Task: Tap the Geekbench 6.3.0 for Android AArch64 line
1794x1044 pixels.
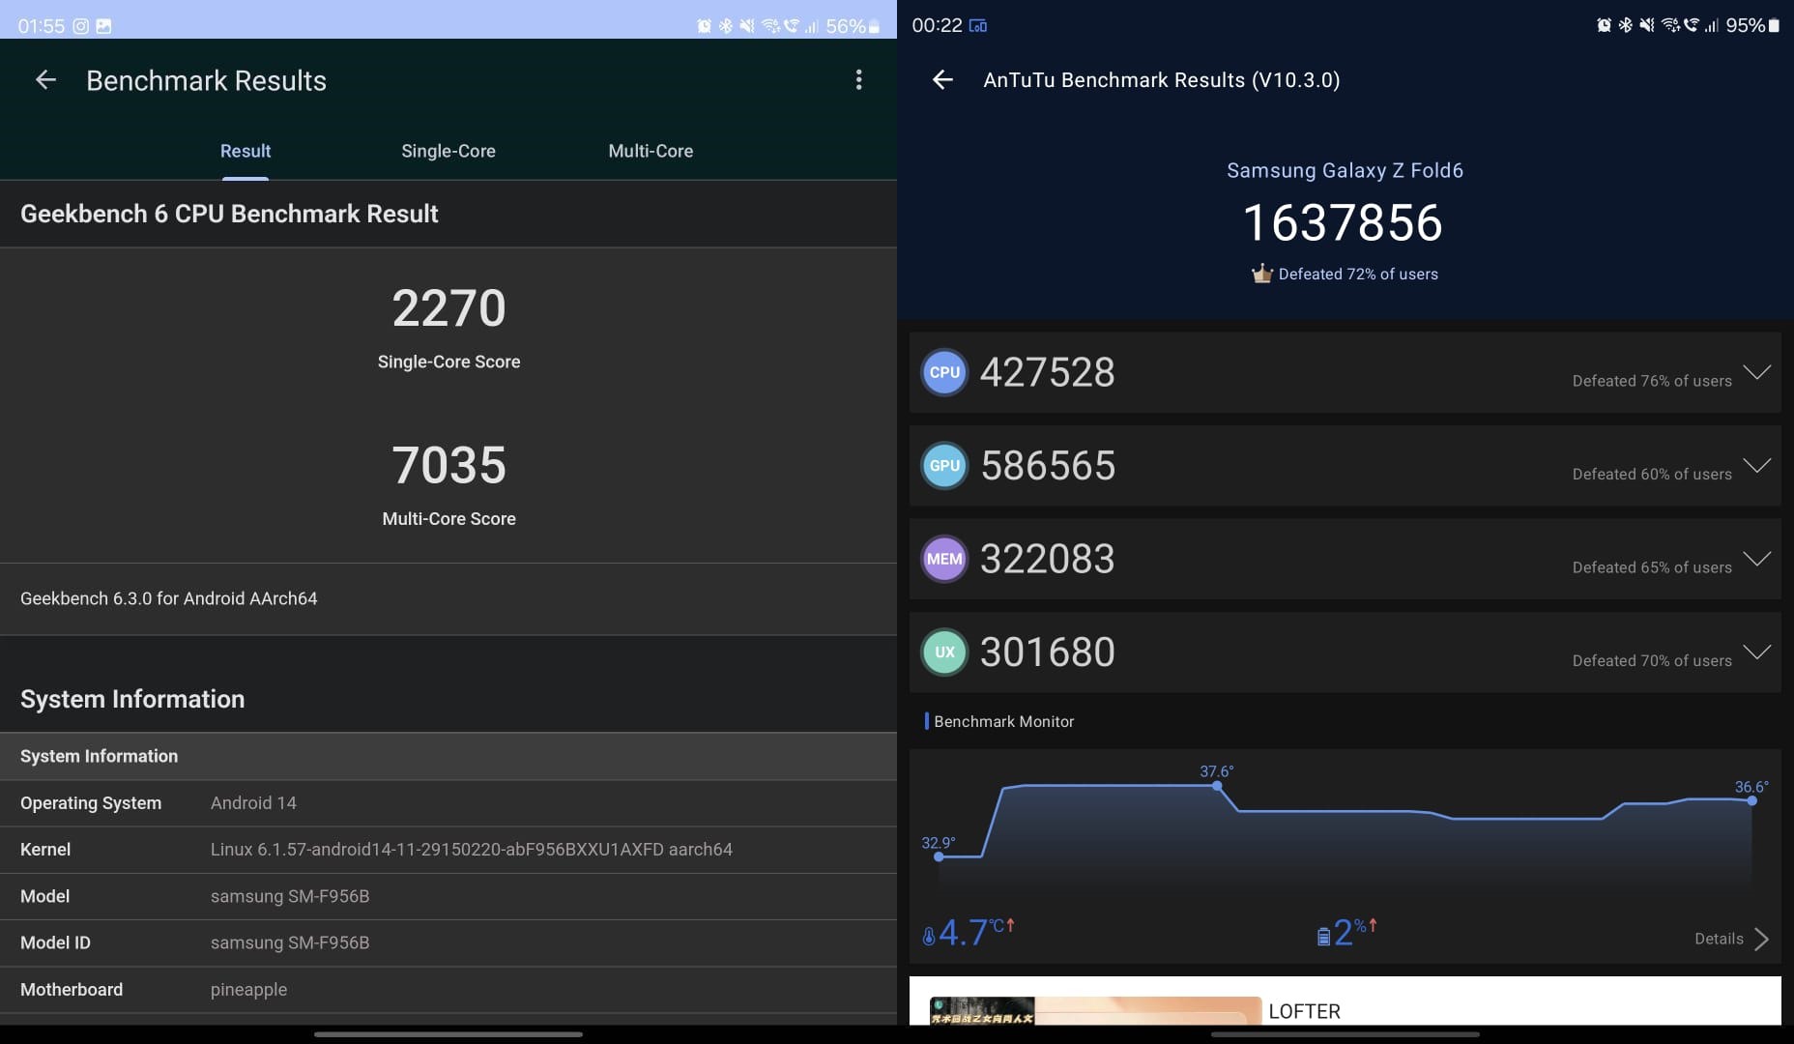Action: point(169,598)
